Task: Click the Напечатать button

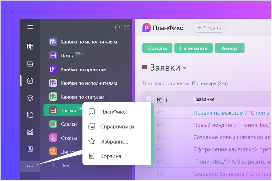Action: pyautogui.click(x=193, y=48)
